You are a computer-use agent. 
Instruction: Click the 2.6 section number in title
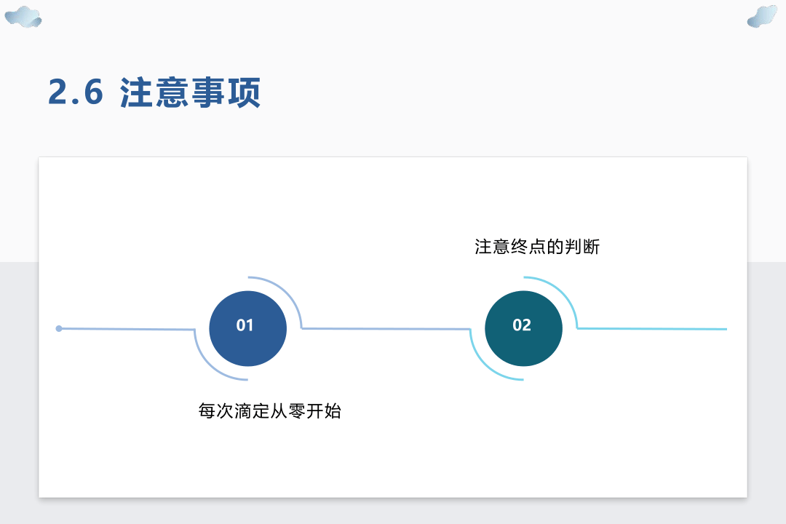(76, 92)
